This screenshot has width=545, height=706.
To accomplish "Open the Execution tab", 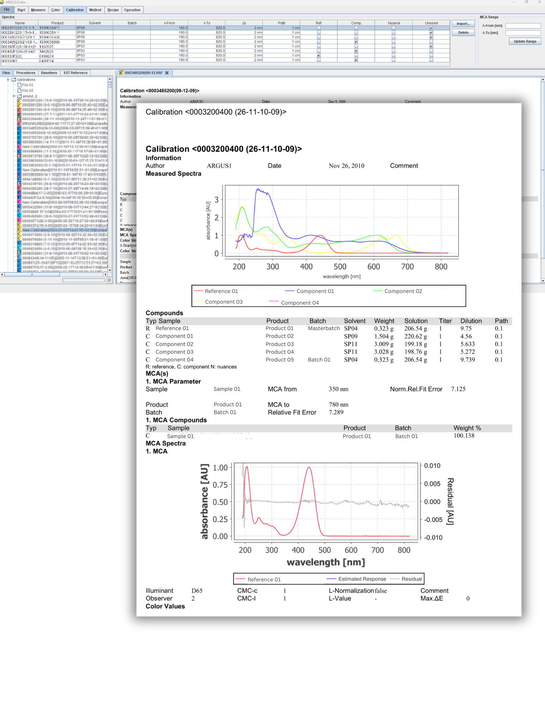I will (132, 10).
